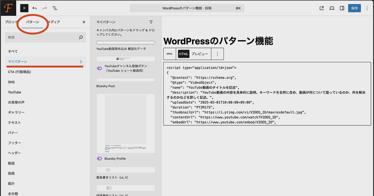View post in new tab icon
Image resolution: width=374 pixels, height=196 pixels.
[x=322, y=8]
